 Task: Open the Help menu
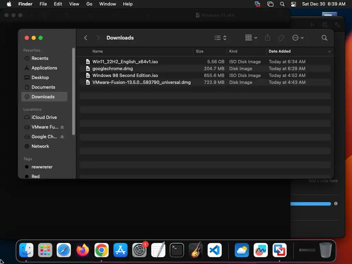click(128, 4)
